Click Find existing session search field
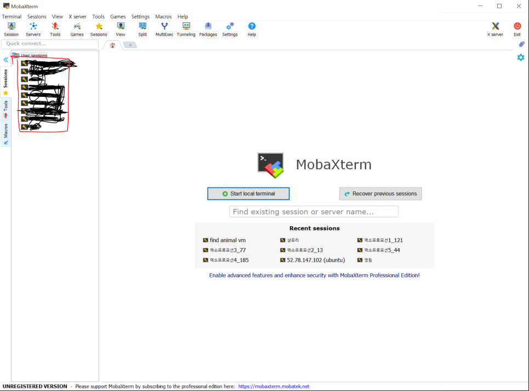This screenshot has width=529, height=391. (314, 211)
